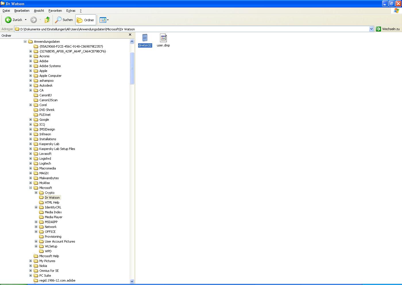402x285 pixels.
Task: Open the Zurück history dropdown arrow
Action: pyautogui.click(x=26, y=20)
